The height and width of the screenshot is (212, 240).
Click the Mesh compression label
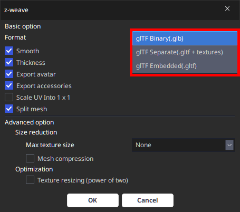coord(65,159)
